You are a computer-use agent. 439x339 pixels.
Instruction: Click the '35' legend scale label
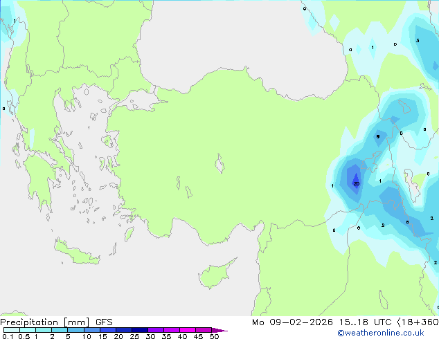pos(166,336)
